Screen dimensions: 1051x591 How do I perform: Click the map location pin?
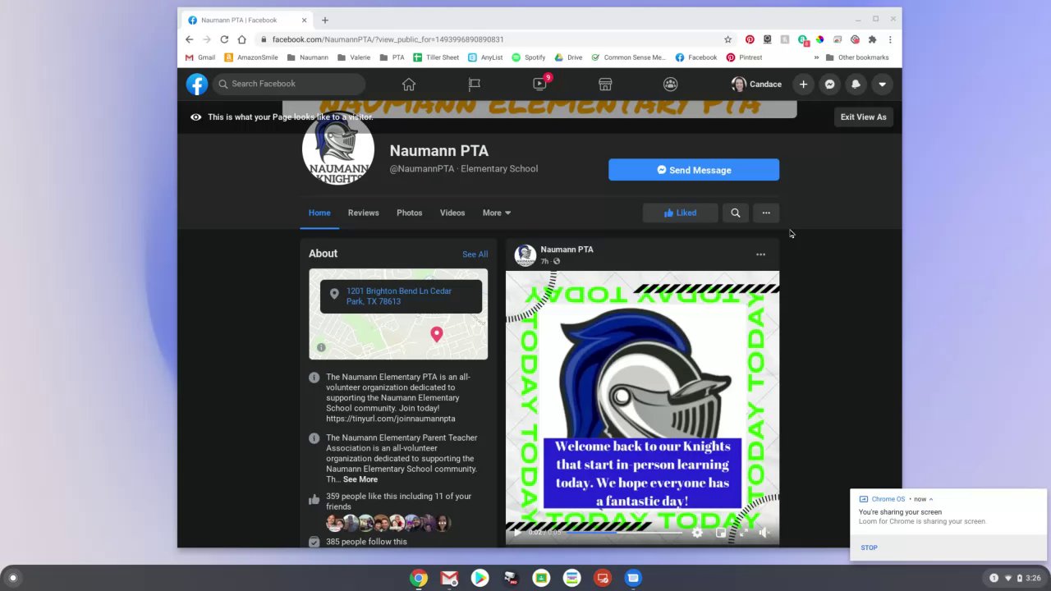pyautogui.click(x=437, y=334)
